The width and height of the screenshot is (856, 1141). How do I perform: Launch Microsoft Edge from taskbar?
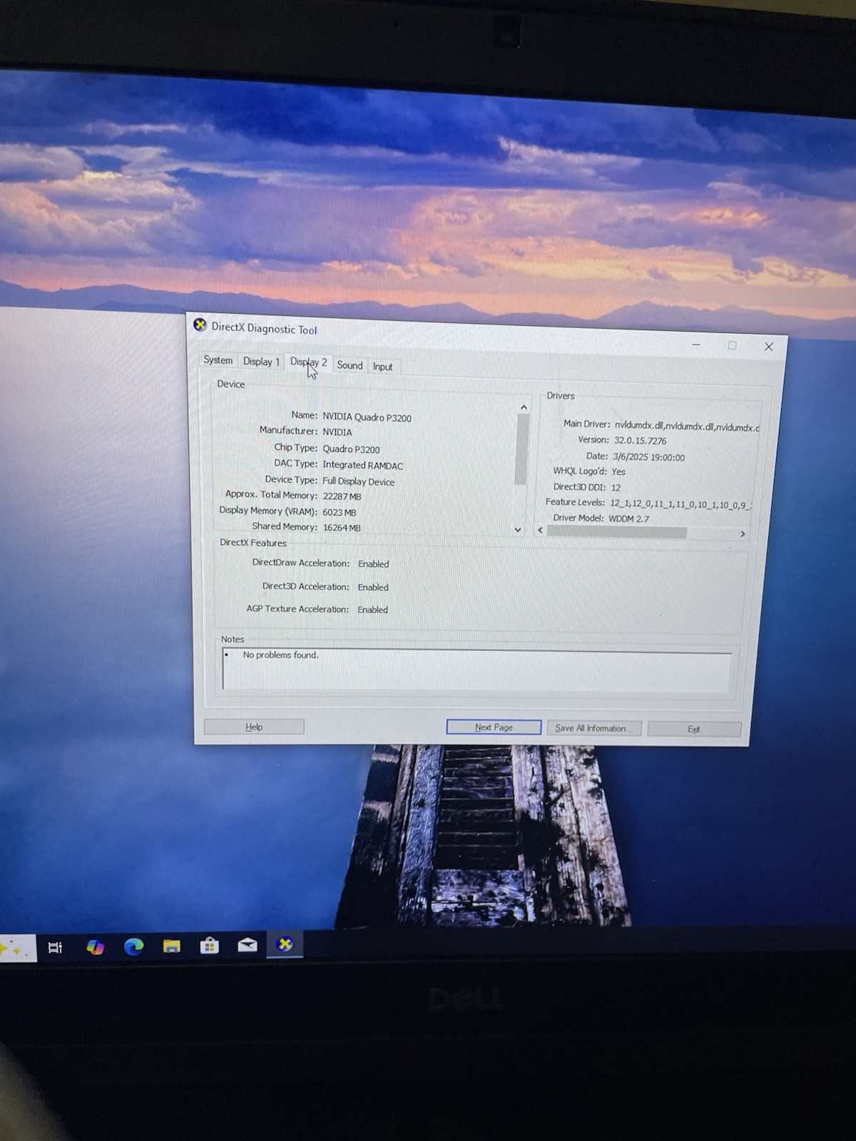133,946
